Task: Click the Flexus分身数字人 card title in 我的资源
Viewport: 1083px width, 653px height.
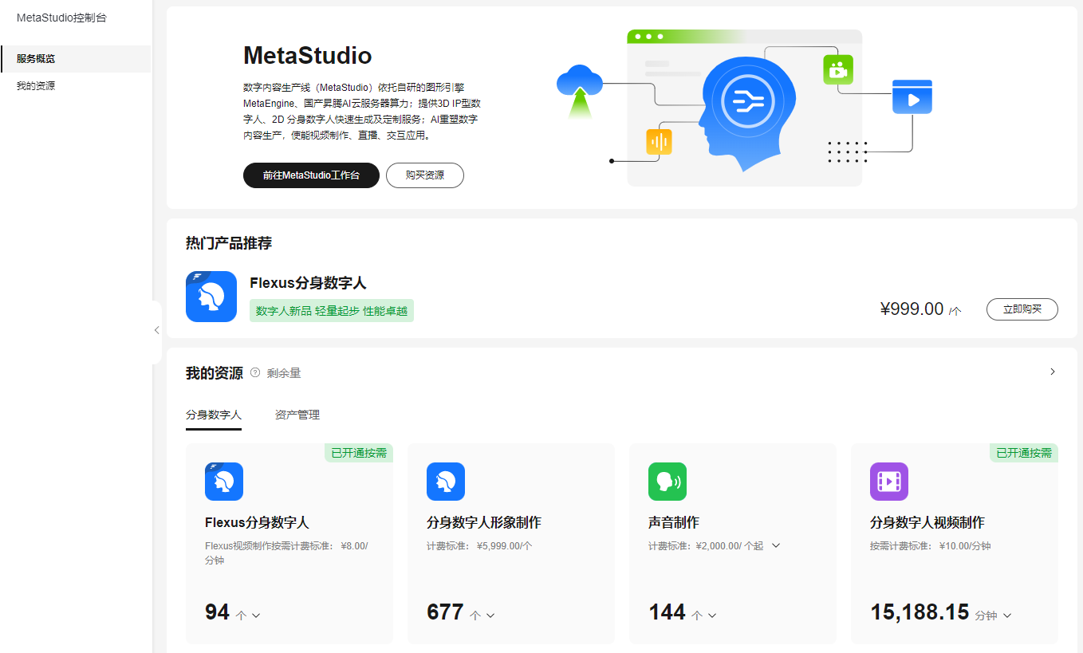Action: click(257, 523)
